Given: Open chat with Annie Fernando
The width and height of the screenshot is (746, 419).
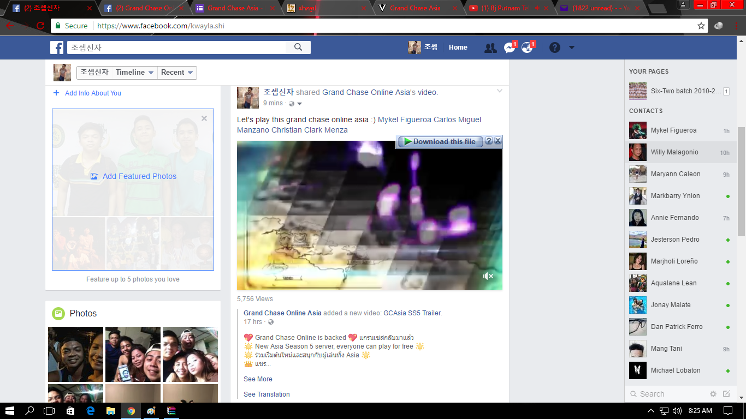Looking at the screenshot, I should point(679,218).
